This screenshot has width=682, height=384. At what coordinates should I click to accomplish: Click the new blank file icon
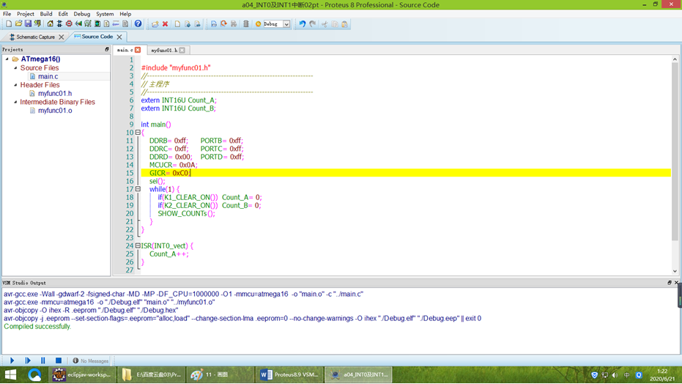[x=177, y=24]
